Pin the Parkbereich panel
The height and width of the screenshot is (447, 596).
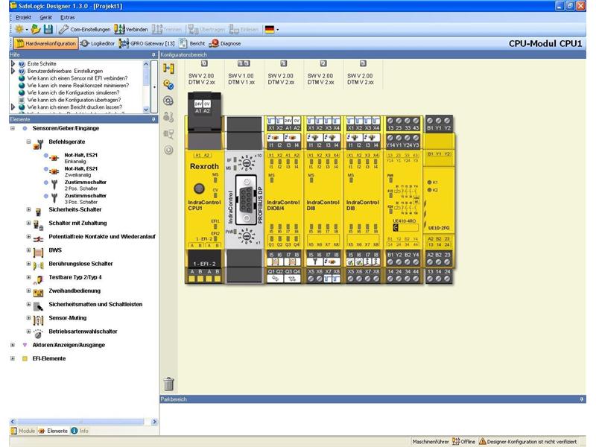[582, 399]
